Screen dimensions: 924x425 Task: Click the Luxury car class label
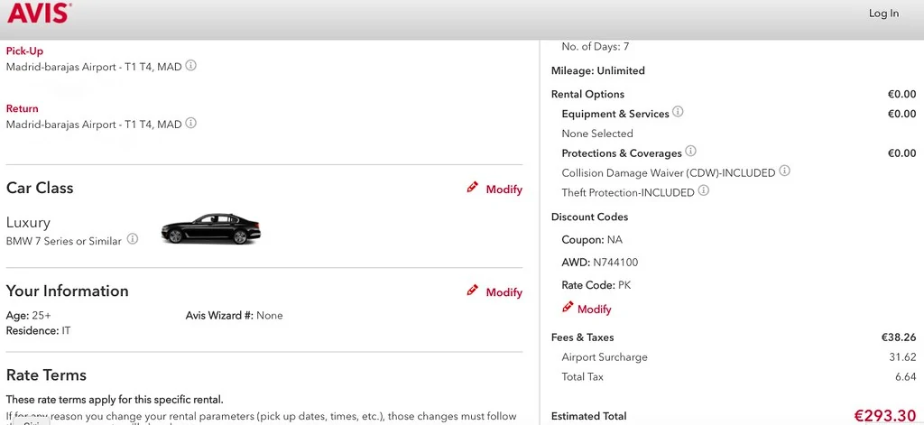click(x=28, y=222)
